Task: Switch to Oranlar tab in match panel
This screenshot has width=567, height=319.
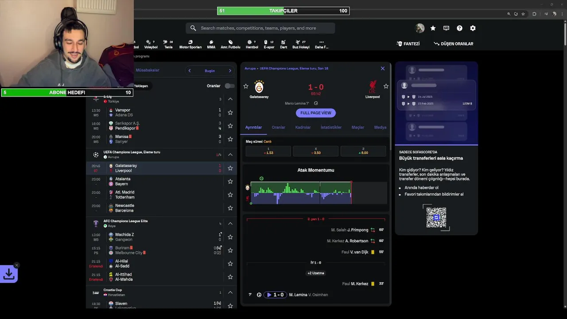Action: coord(279,127)
